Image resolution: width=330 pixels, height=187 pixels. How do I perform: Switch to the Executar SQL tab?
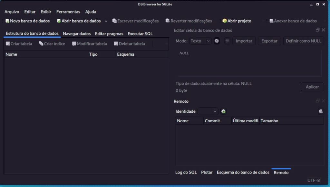(x=140, y=34)
